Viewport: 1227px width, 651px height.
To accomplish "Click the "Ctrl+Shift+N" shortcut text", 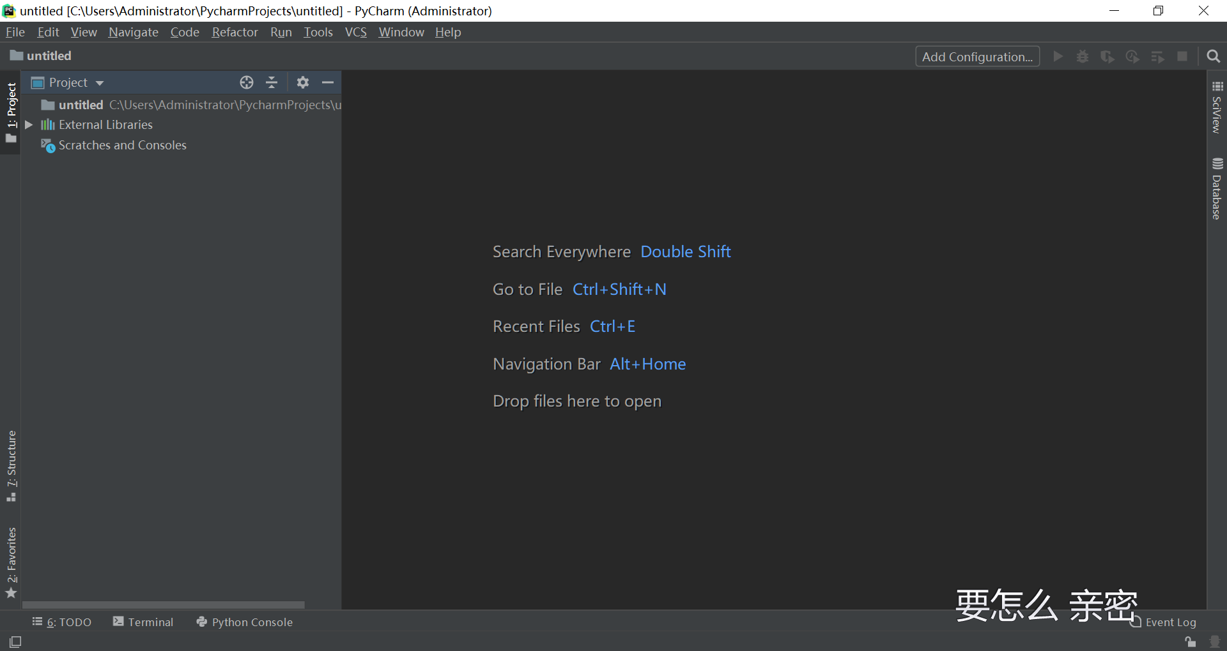I will (619, 290).
